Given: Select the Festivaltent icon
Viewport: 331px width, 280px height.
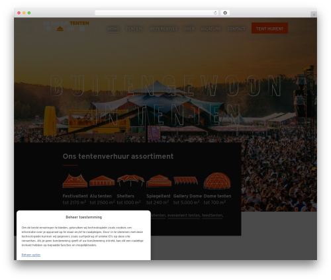Looking at the screenshot, I should (75, 181).
